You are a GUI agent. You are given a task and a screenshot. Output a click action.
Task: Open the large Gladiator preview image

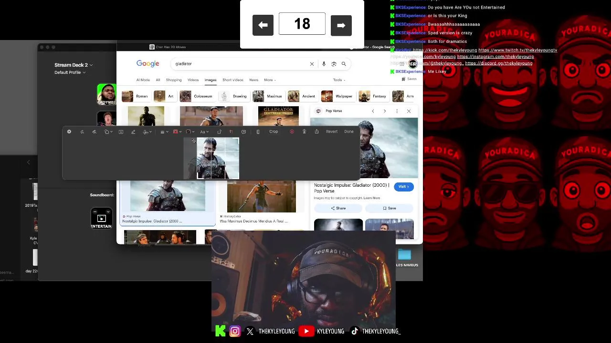click(364, 148)
